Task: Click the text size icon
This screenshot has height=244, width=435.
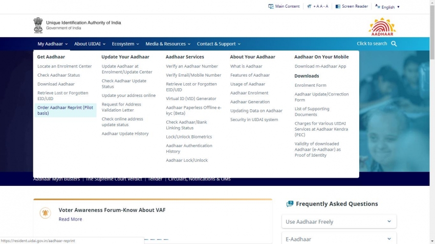Action: pos(309,7)
